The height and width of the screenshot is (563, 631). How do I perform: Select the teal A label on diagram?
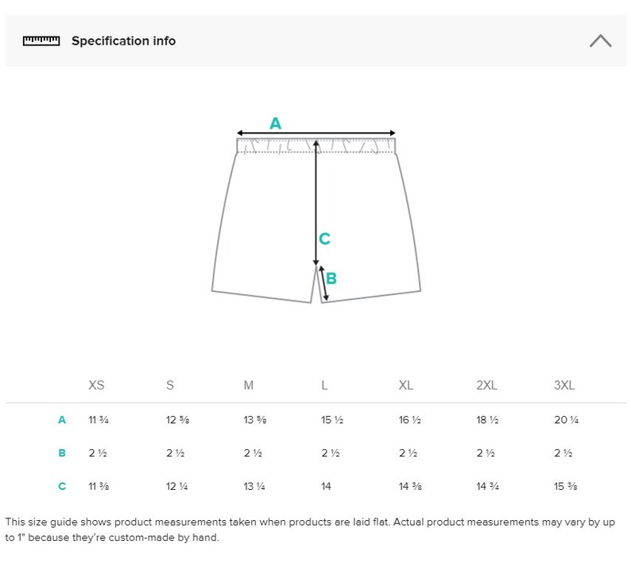(x=275, y=123)
